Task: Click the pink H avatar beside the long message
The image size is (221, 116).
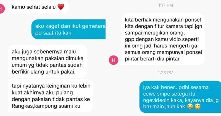Action: click(x=114, y=60)
